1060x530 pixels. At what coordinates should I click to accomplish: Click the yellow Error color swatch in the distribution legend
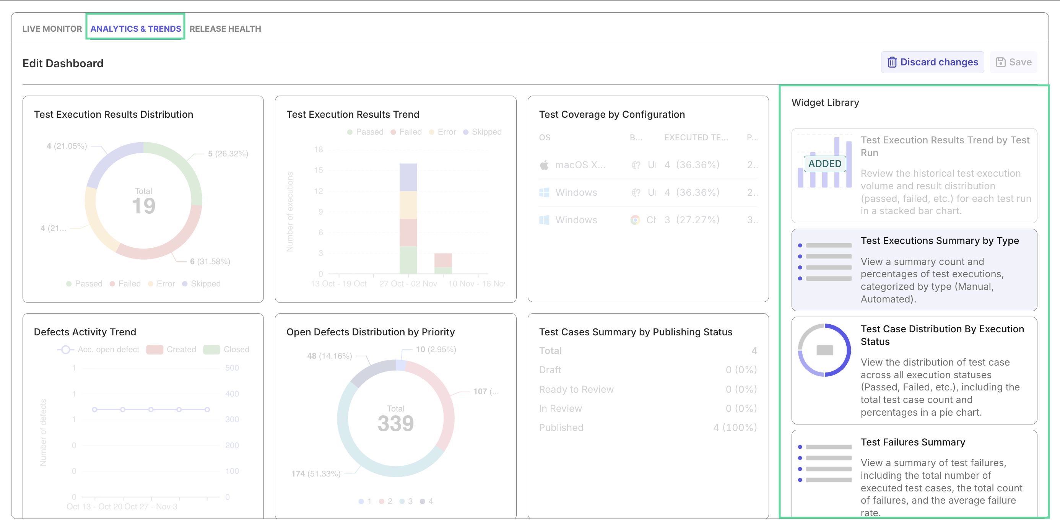pos(151,283)
